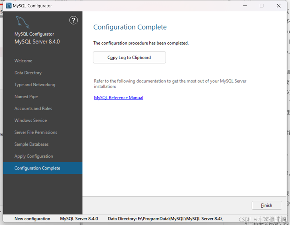
Task: Click the 'Configuration Complete' page heading
Action: coord(130,27)
